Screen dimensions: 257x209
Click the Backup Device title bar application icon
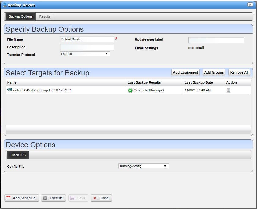click(6, 5)
